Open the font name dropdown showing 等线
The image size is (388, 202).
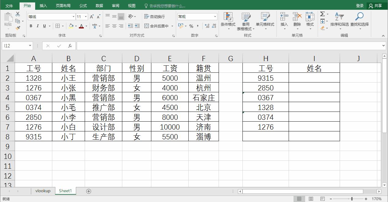click(x=73, y=17)
